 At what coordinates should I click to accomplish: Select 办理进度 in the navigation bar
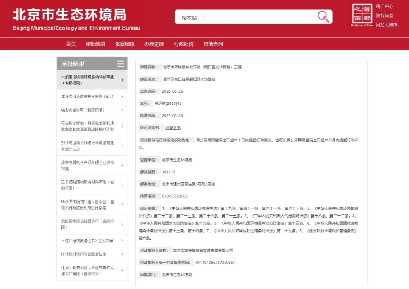pyautogui.click(x=154, y=44)
